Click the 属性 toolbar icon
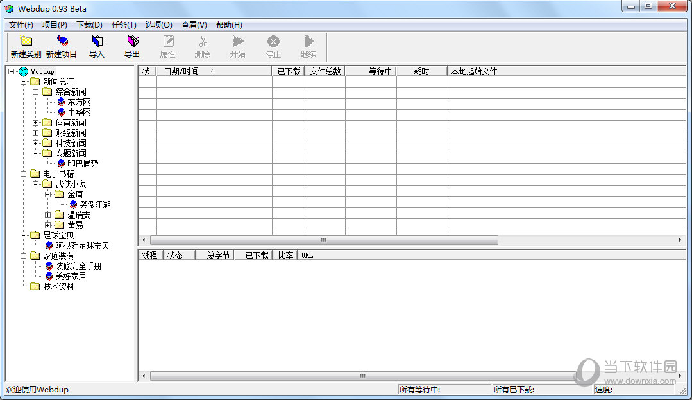This screenshot has height=400, width=692. click(167, 41)
